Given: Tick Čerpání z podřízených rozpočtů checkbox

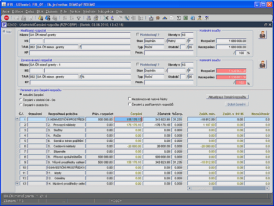Looking at the screenshot, I should [x=130, y=104].
